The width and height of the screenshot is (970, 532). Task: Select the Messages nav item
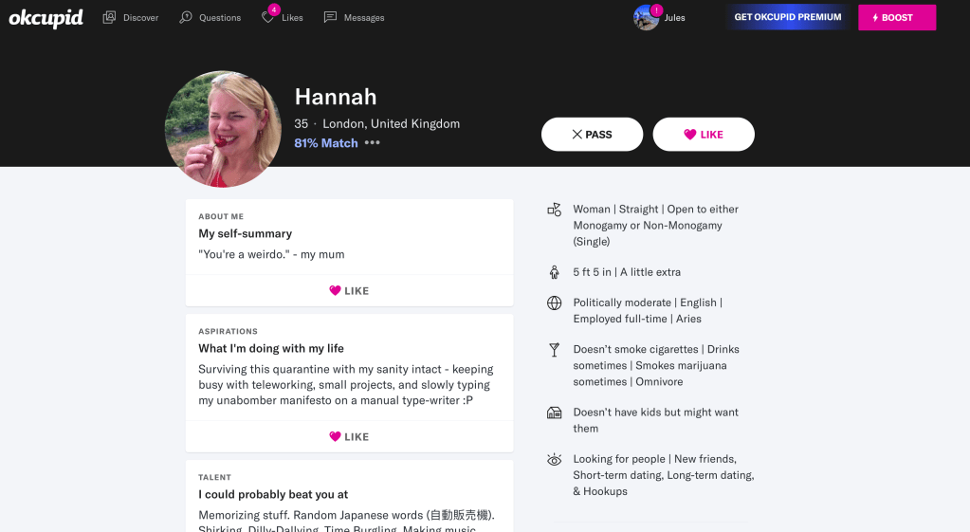354,17
